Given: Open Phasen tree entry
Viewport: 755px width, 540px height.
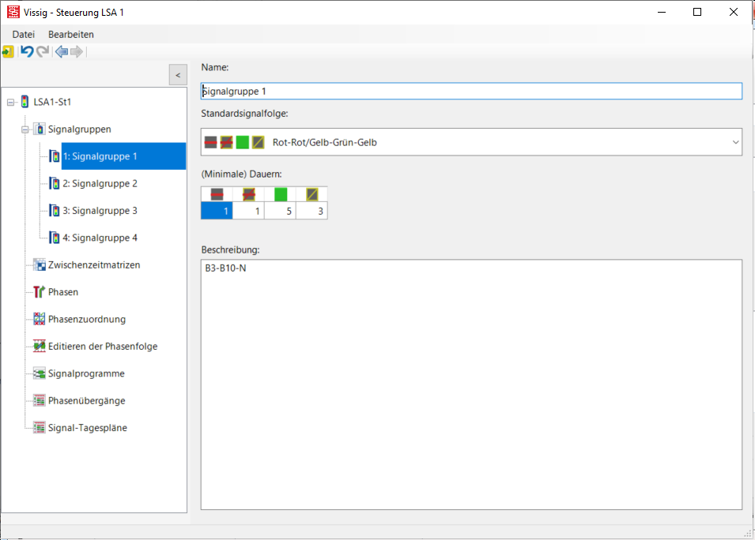Looking at the screenshot, I should 63,292.
